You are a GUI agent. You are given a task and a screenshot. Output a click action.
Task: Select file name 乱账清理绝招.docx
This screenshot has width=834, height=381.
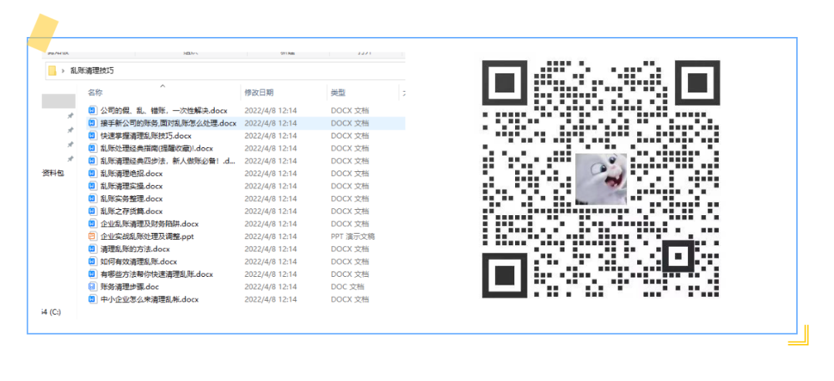[131, 174]
